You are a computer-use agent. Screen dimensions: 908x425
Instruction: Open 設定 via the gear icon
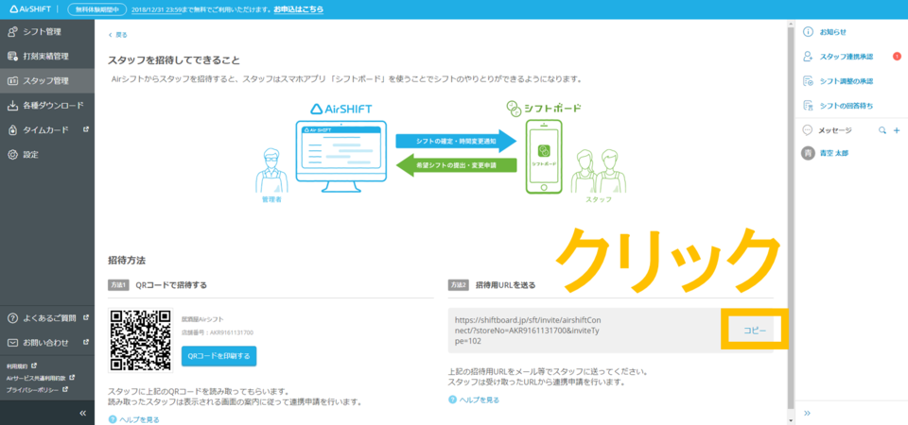point(13,154)
